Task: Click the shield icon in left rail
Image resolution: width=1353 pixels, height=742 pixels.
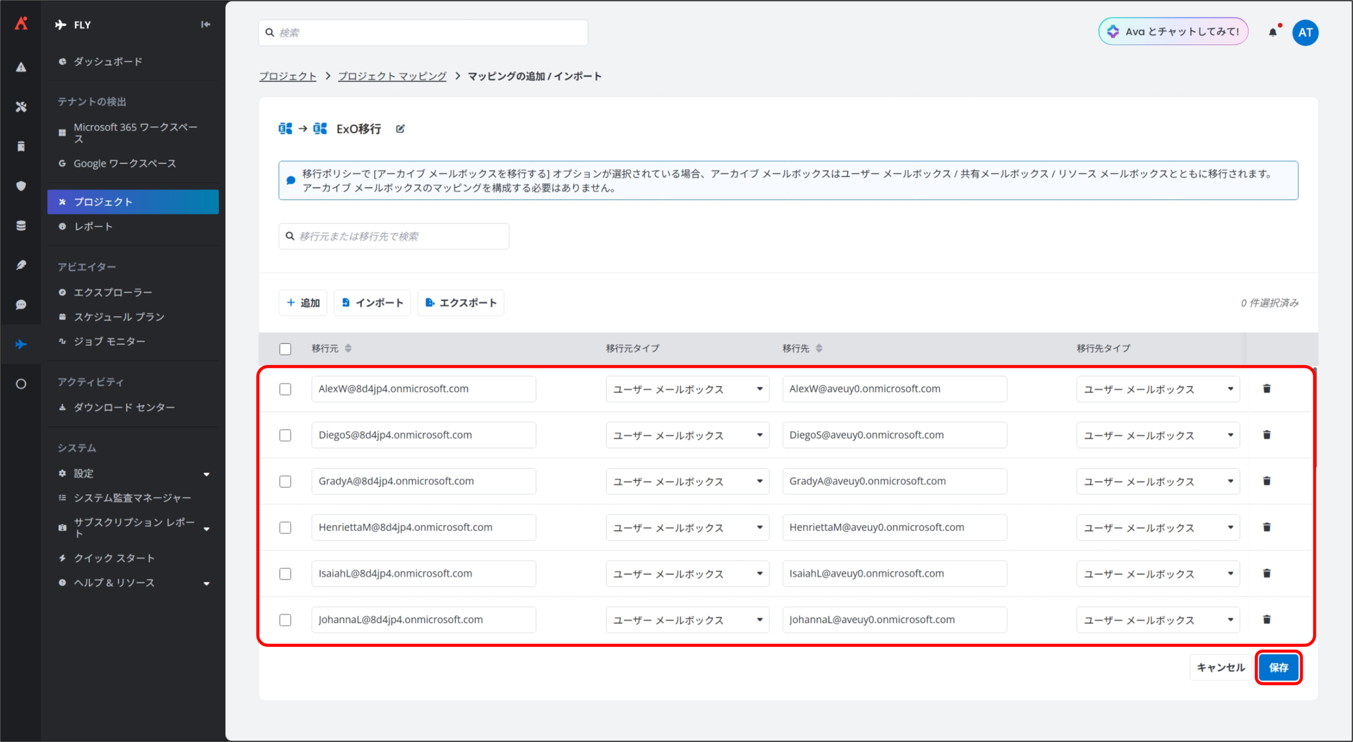Action: tap(21, 186)
